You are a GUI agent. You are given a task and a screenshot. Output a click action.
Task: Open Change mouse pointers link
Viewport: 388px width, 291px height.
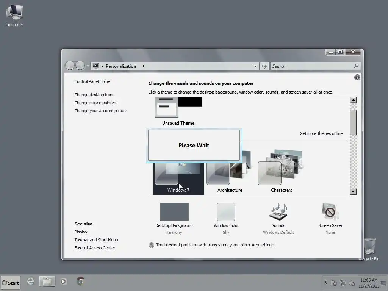coord(96,103)
